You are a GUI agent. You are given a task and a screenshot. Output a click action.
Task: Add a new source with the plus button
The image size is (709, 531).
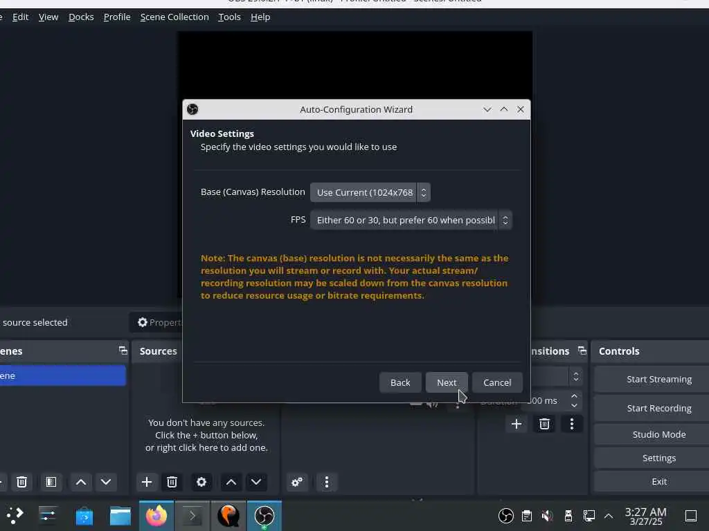click(147, 482)
